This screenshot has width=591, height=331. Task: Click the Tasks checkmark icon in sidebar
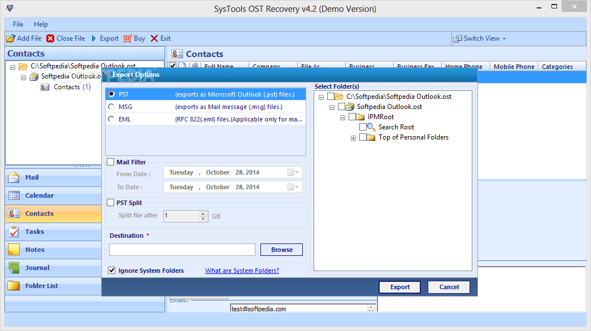pyautogui.click(x=14, y=232)
